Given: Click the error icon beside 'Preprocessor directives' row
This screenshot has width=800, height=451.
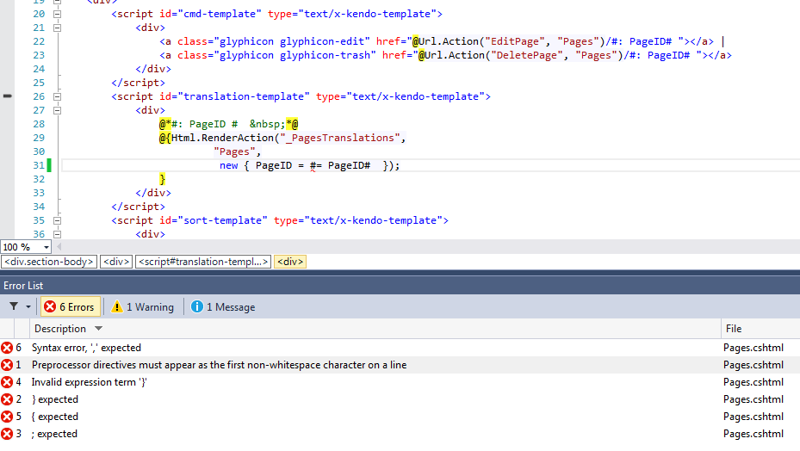Looking at the screenshot, I should pos(7,365).
